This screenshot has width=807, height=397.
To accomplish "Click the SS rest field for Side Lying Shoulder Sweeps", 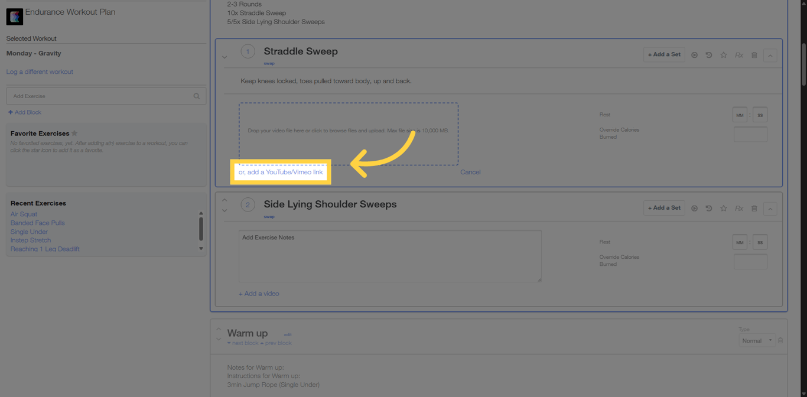I will pos(760,242).
